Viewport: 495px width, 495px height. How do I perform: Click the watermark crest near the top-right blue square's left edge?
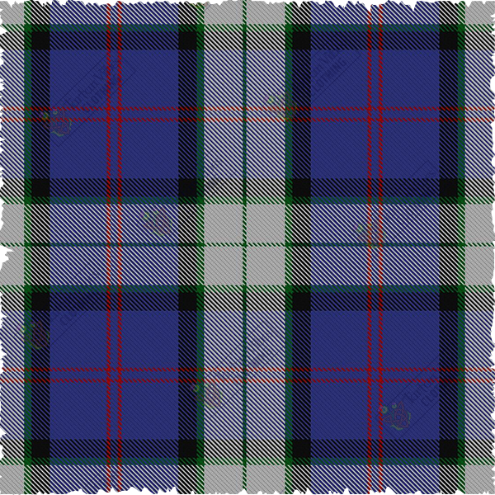280,104
